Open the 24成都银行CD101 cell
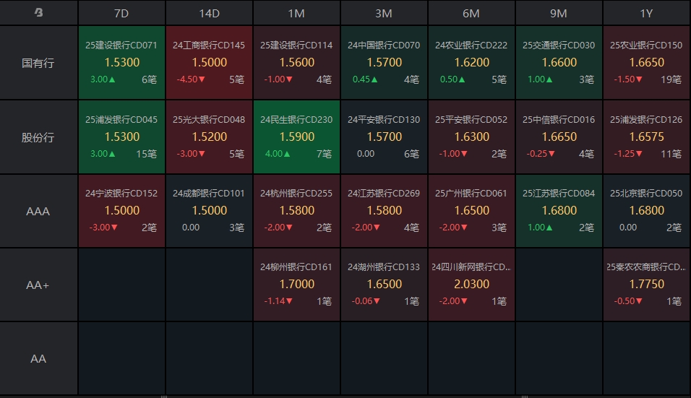Viewport: 691px width, 398px height. pyautogui.click(x=210, y=211)
